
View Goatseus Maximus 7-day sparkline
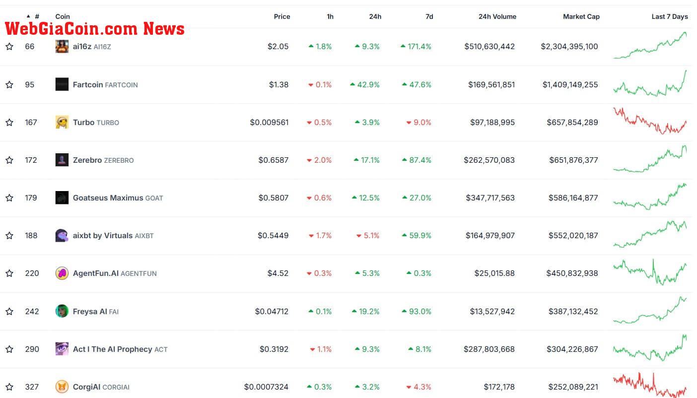[650, 197]
